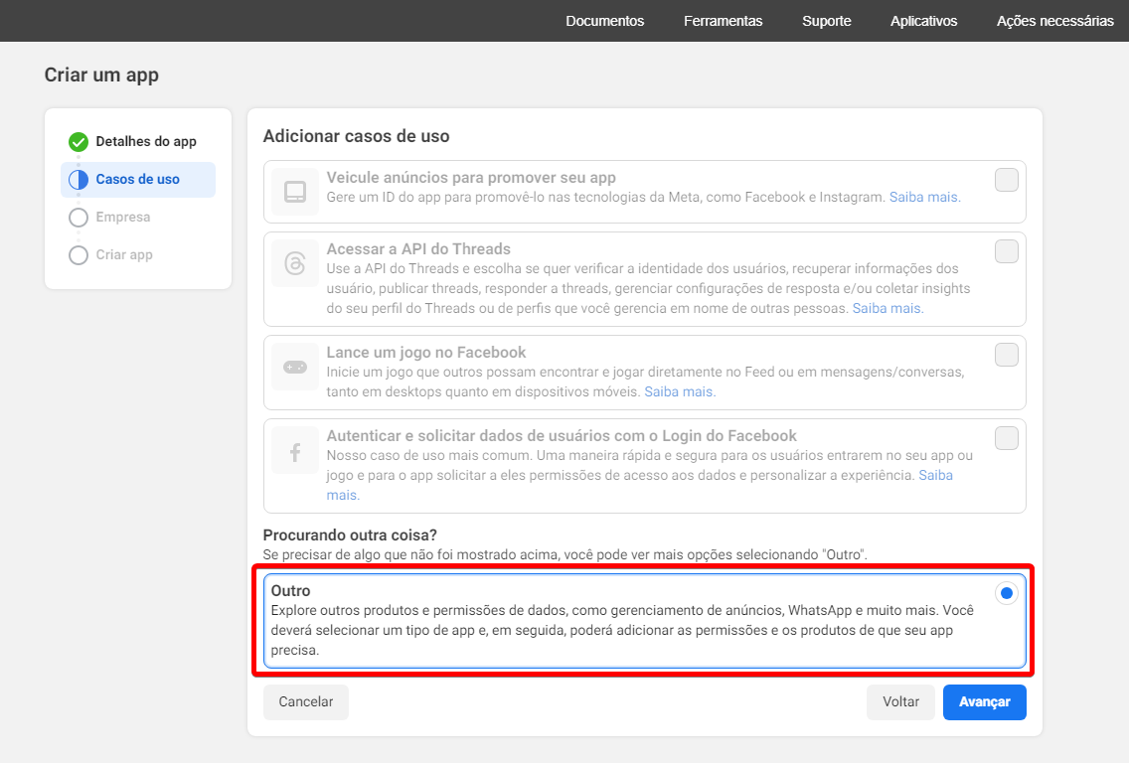The width and height of the screenshot is (1129, 763).
Task: Click the Facebook logo icon
Action: (295, 451)
